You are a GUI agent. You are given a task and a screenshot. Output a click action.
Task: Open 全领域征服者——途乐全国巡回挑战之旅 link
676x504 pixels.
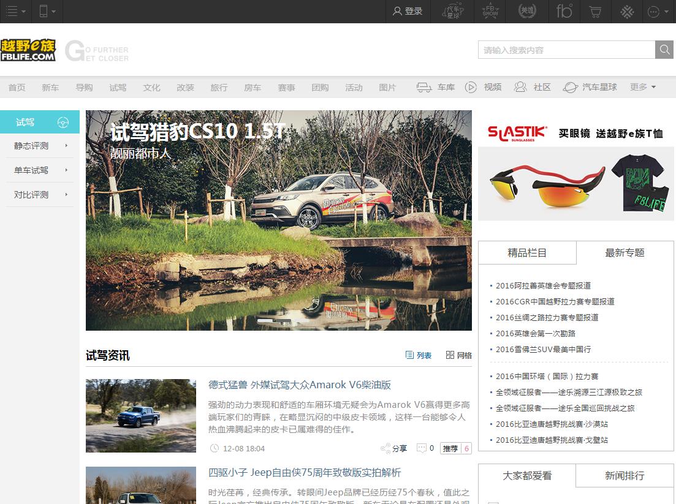pyautogui.click(x=565, y=408)
